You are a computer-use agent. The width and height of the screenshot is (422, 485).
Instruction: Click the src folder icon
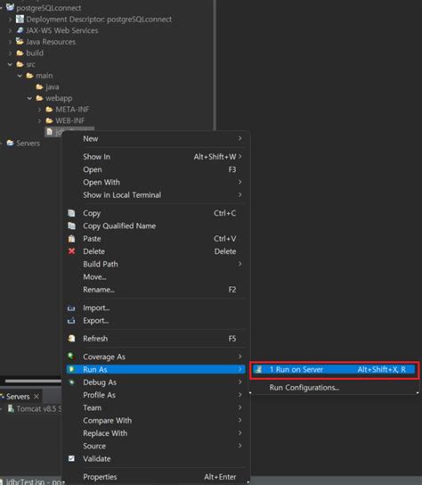(20, 64)
